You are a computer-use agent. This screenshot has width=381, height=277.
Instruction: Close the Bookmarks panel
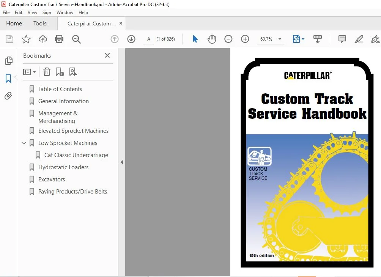107,55
